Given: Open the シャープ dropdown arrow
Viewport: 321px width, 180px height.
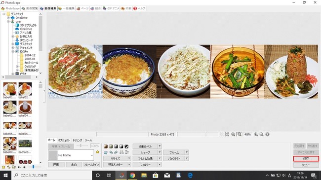Looking at the screenshot, I should [x=160, y=152].
